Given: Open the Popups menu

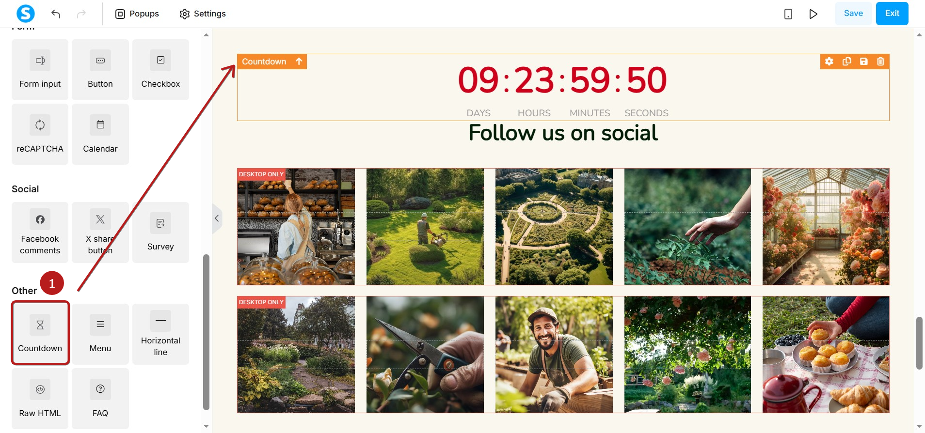Looking at the screenshot, I should [137, 14].
